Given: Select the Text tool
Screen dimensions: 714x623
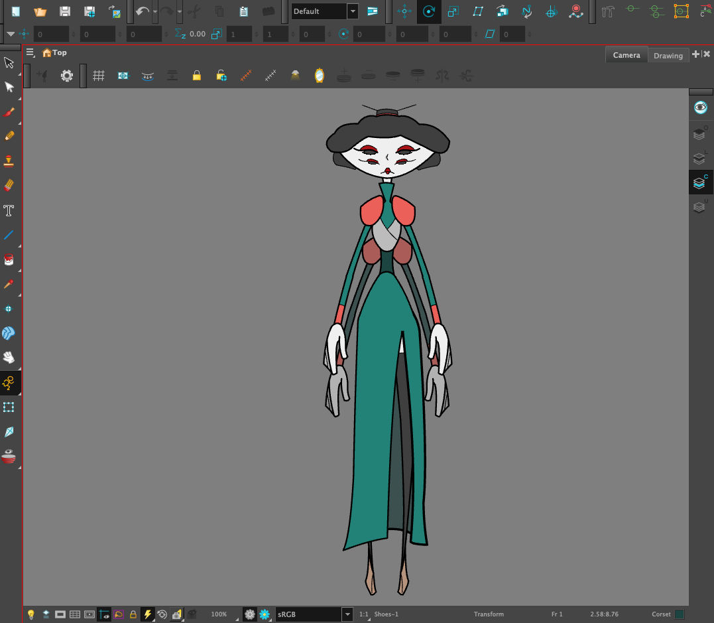Looking at the screenshot, I should pos(9,210).
